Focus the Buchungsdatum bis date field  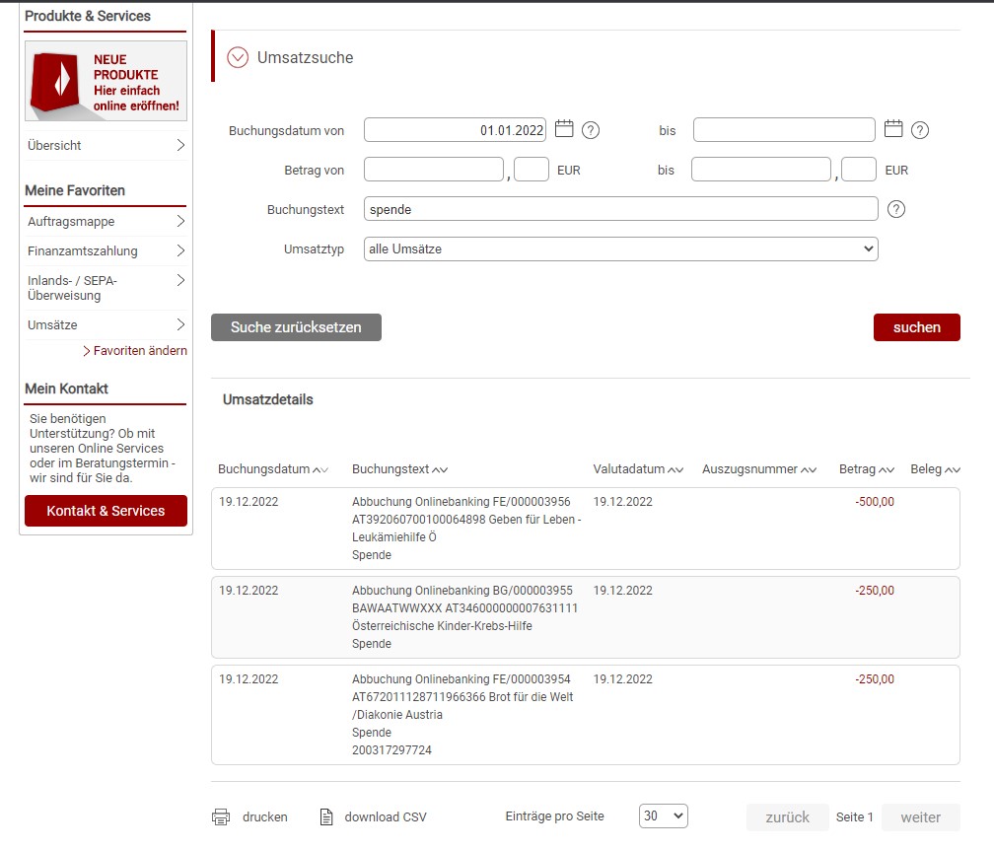[x=784, y=130]
